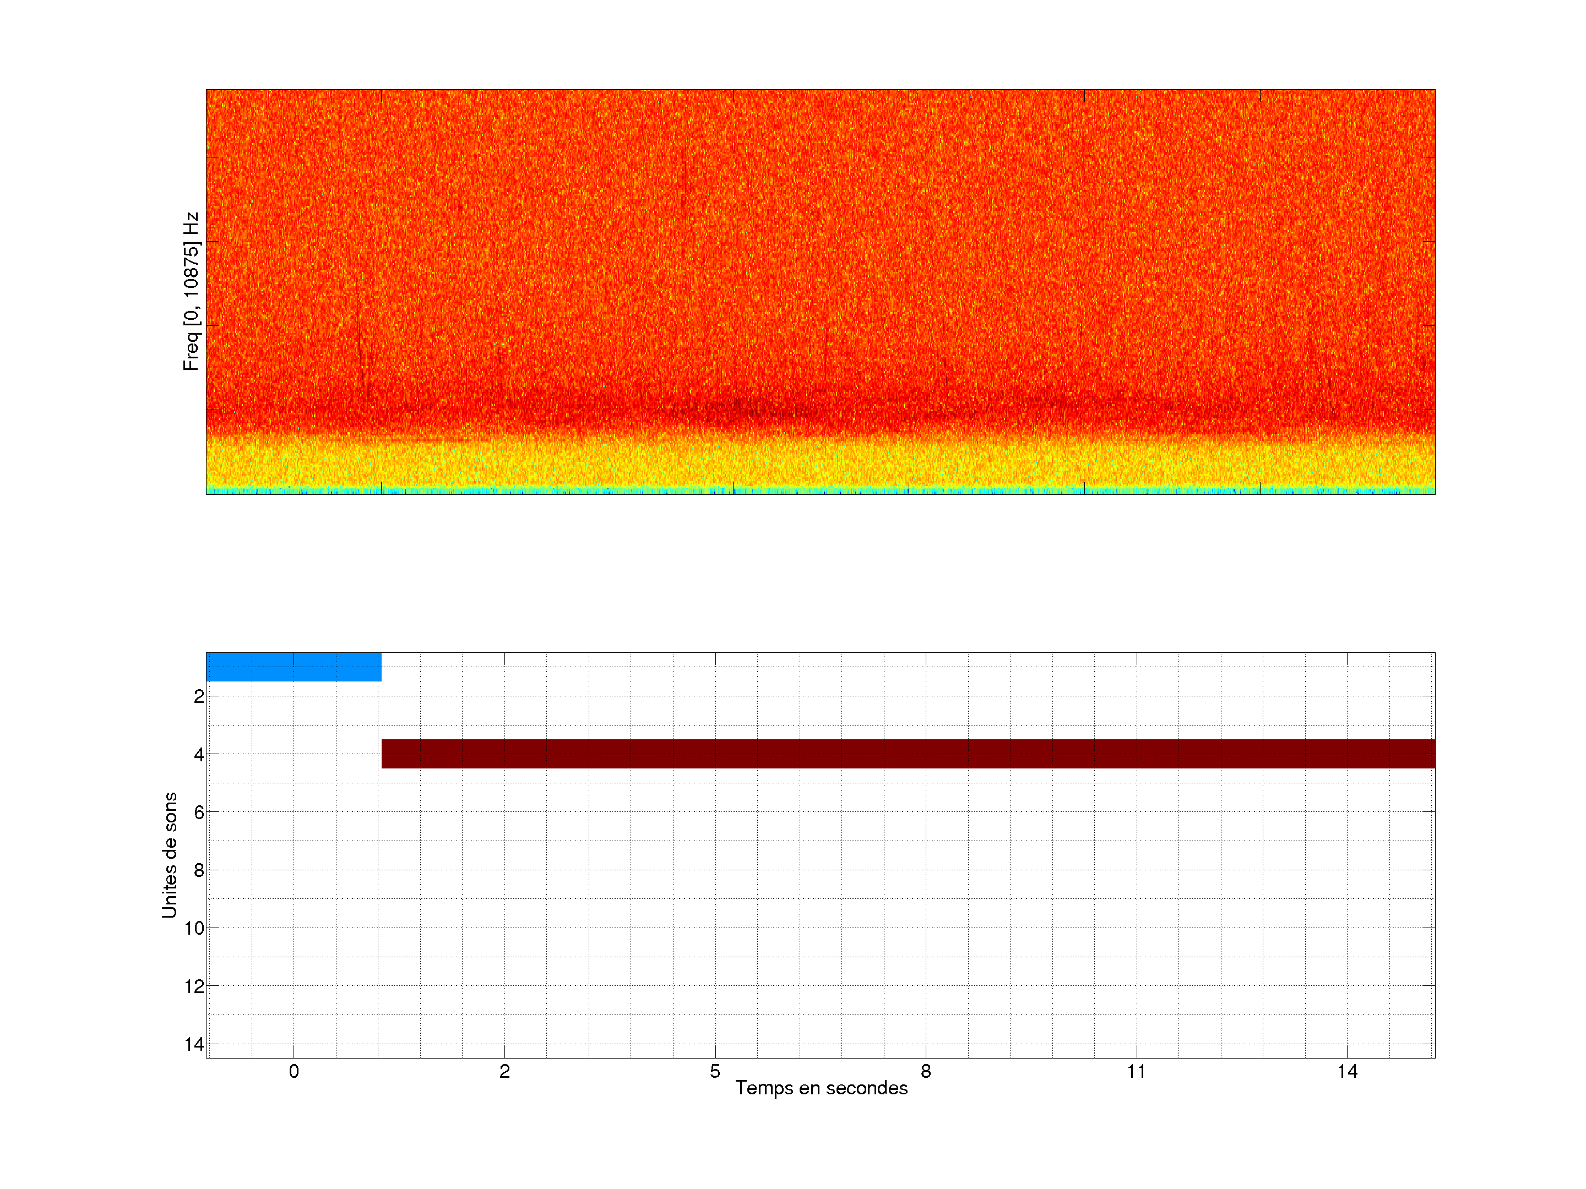Click the cyan strip at the spectrogram bottom
This screenshot has height=1189, width=1586.
pos(821,491)
